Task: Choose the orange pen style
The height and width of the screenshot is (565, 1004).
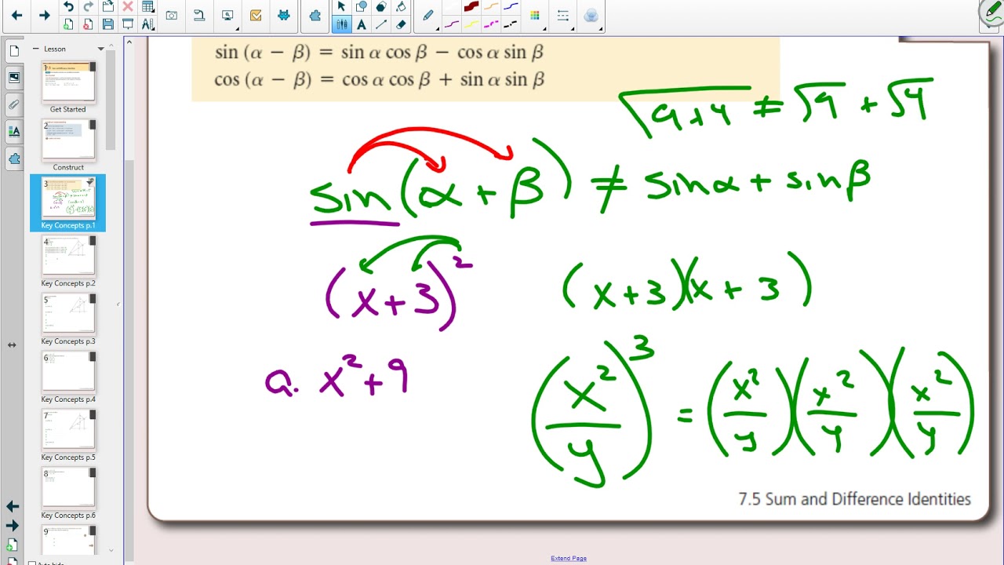Action: point(491,7)
